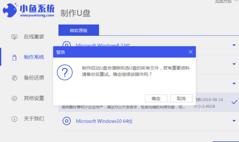Switch to the 微软原版 tab
Screen dimensions: 239x142
coord(79,30)
